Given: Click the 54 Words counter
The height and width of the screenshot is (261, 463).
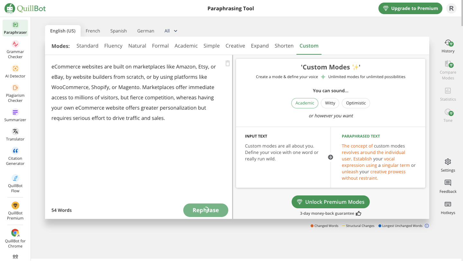Looking at the screenshot, I should 62,210.
